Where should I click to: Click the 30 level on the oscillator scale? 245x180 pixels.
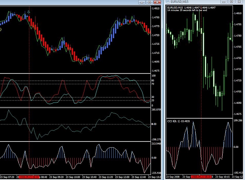[x=153, y=97]
